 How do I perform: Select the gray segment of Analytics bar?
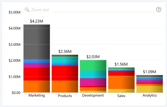tap(149, 76)
